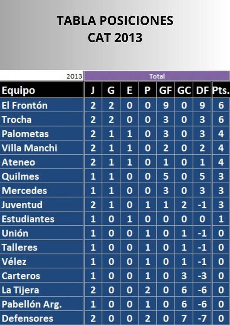The width and height of the screenshot is (230, 325).
Task: Click the GF column header
Action: coord(165,90)
